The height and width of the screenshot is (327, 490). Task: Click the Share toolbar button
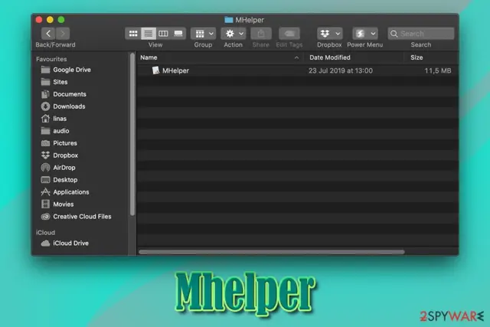coord(261,34)
